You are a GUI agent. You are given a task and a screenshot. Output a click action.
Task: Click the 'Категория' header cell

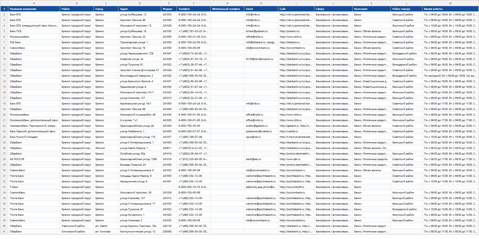point(371,9)
